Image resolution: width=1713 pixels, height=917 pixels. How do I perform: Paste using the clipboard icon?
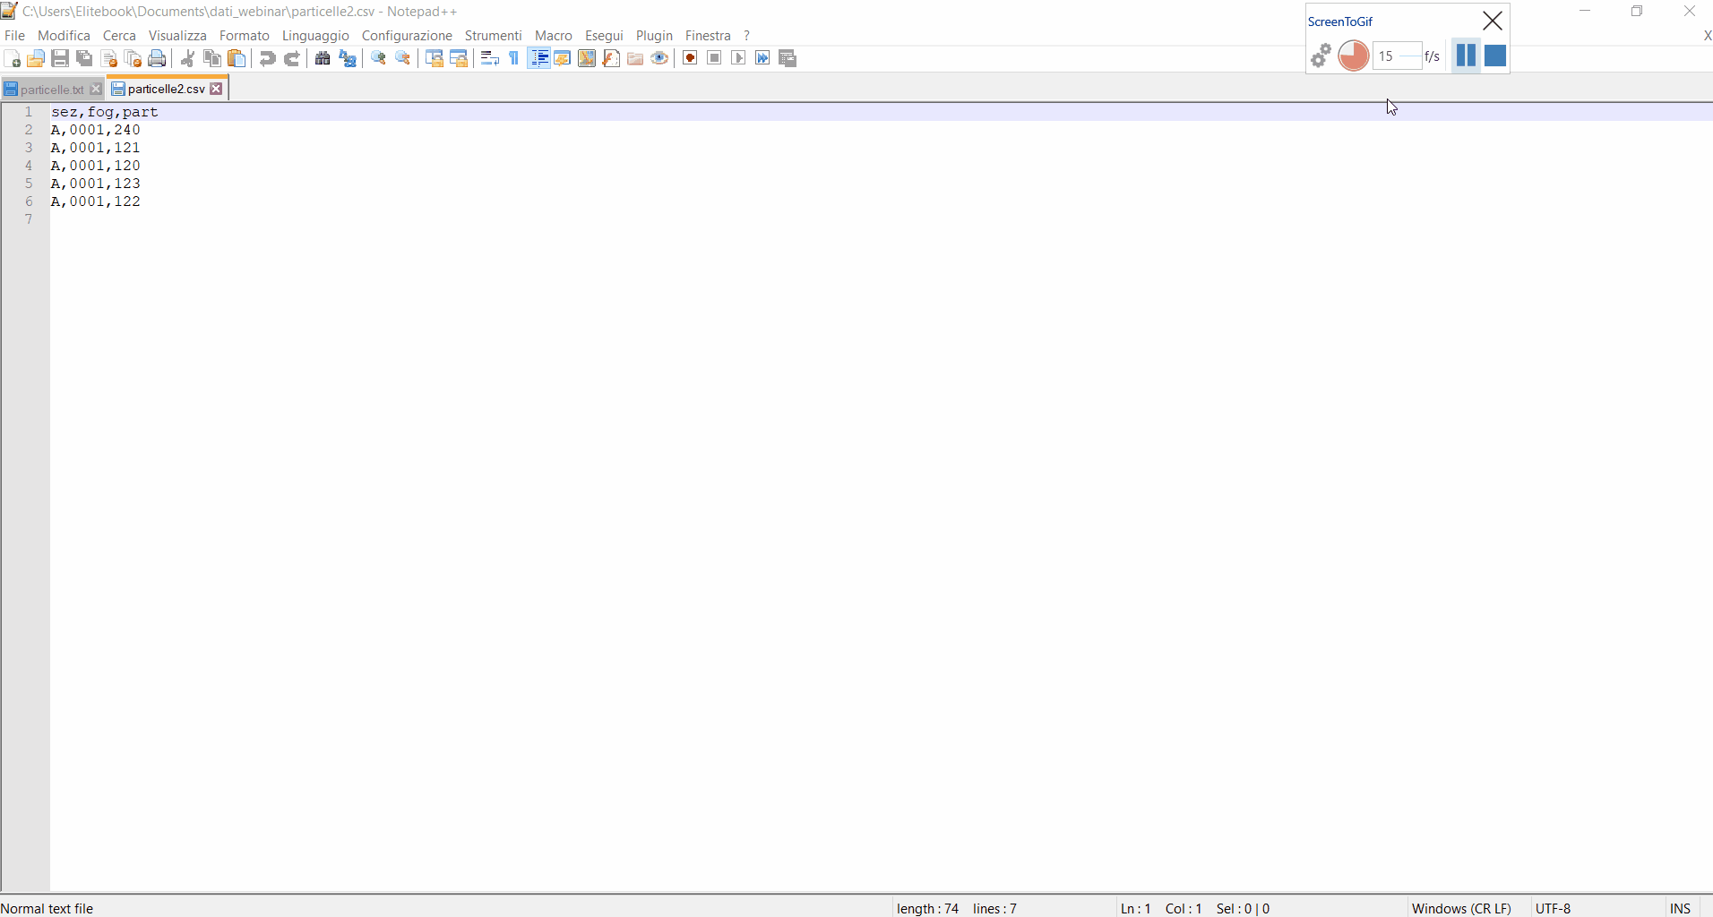coord(237,58)
